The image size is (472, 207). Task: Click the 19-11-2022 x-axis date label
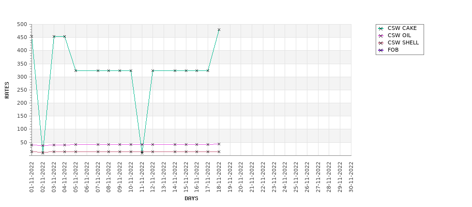tap(230, 177)
